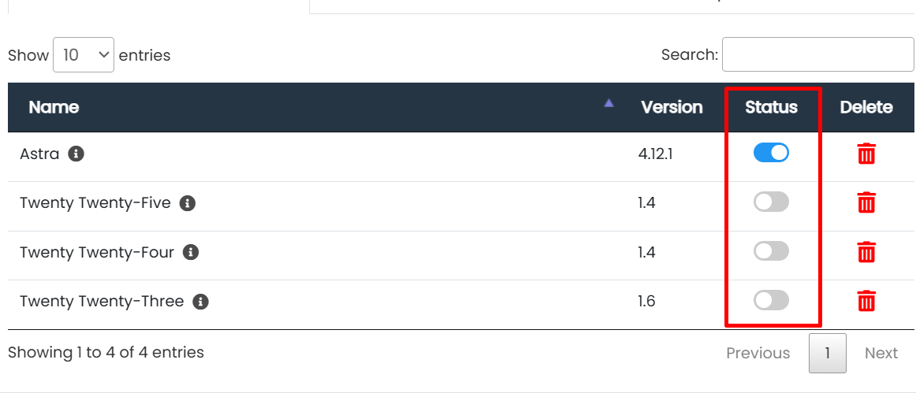Activate the Twenty Twenty-Four status switch
The image size is (916, 393).
pos(771,251)
